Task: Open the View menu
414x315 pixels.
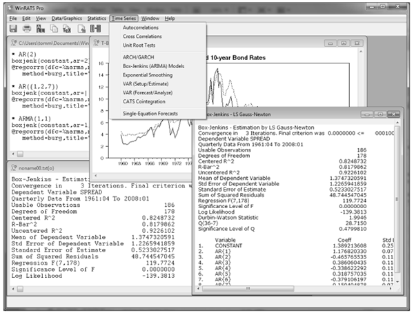Action: (41, 18)
